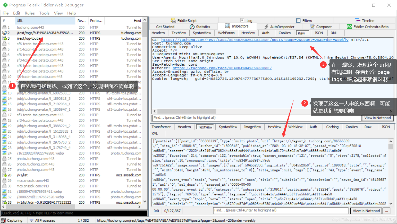
Task: Click the request Find input field
Action: pos(257,118)
